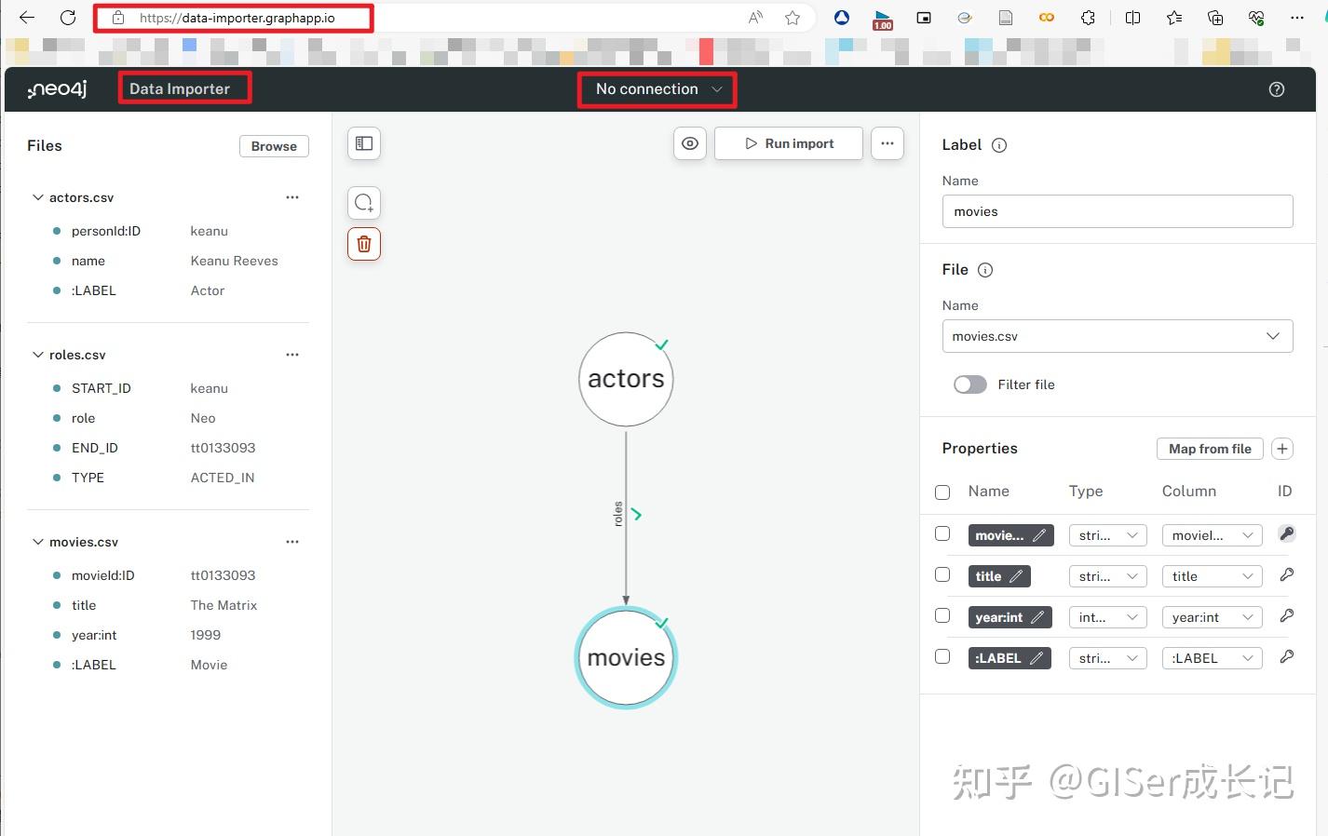This screenshot has width=1328, height=836.
Task: Click the Run import button
Action: pos(789,143)
